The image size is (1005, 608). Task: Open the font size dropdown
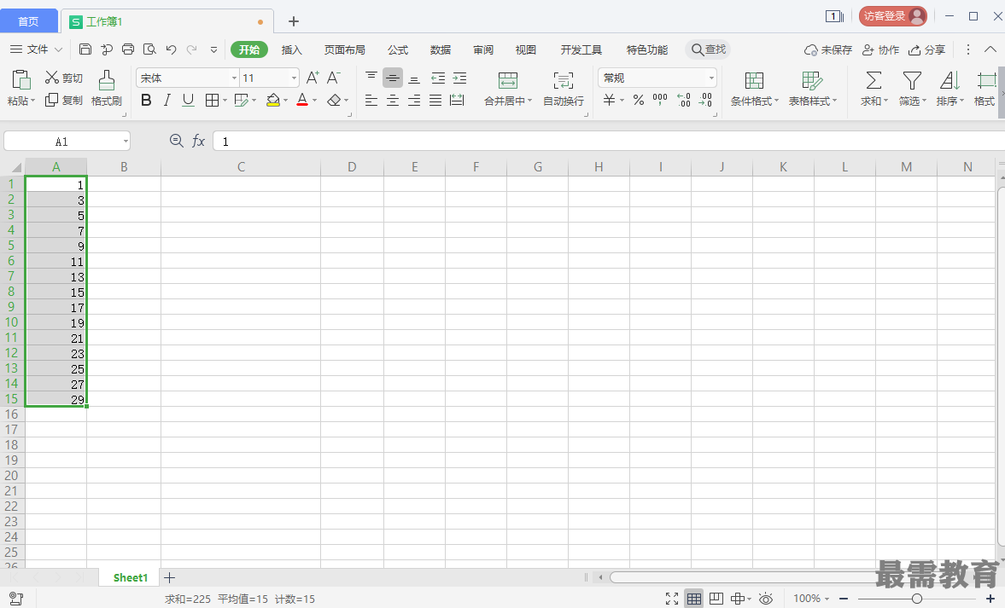tap(295, 78)
